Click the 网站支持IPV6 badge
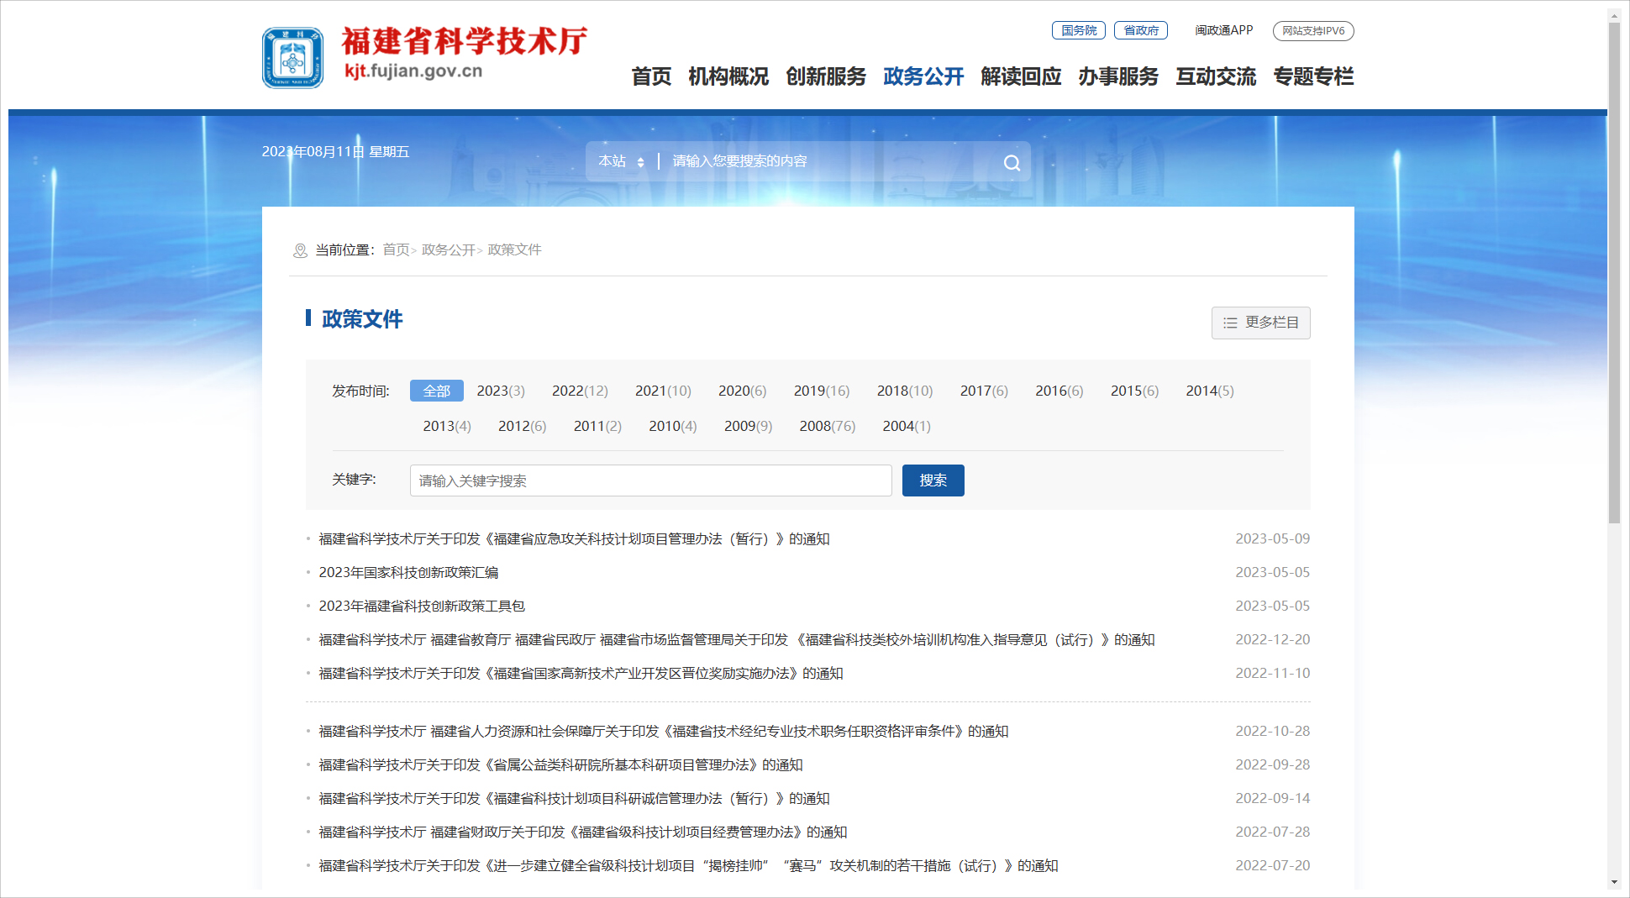Viewport: 1630px width, 898px height. tap(1312, 31)
